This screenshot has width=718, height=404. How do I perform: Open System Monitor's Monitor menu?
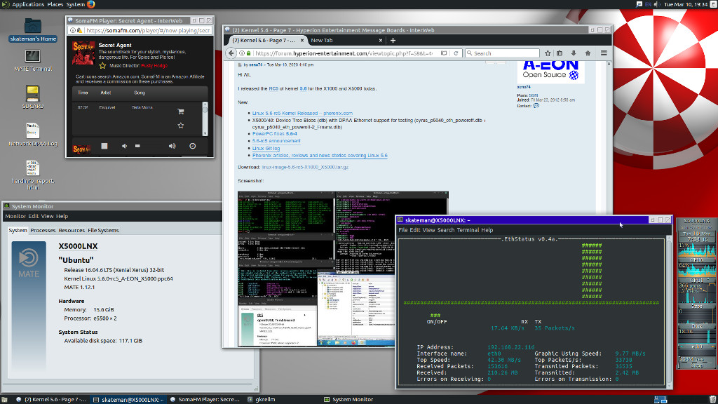coord(15,216)
